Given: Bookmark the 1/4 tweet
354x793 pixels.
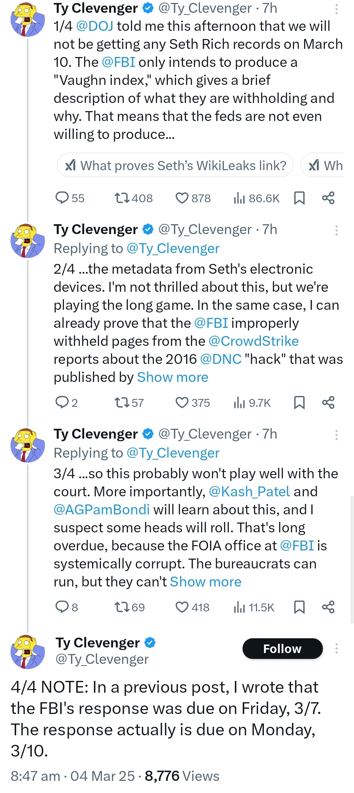Looking at the screenshot, I should (299, 198).
